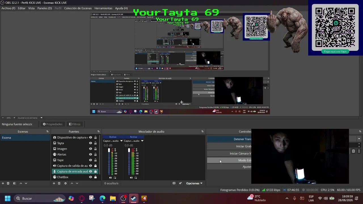Open transition three-dot menu icon
363x204 pixels.
(x=359, y=151)
